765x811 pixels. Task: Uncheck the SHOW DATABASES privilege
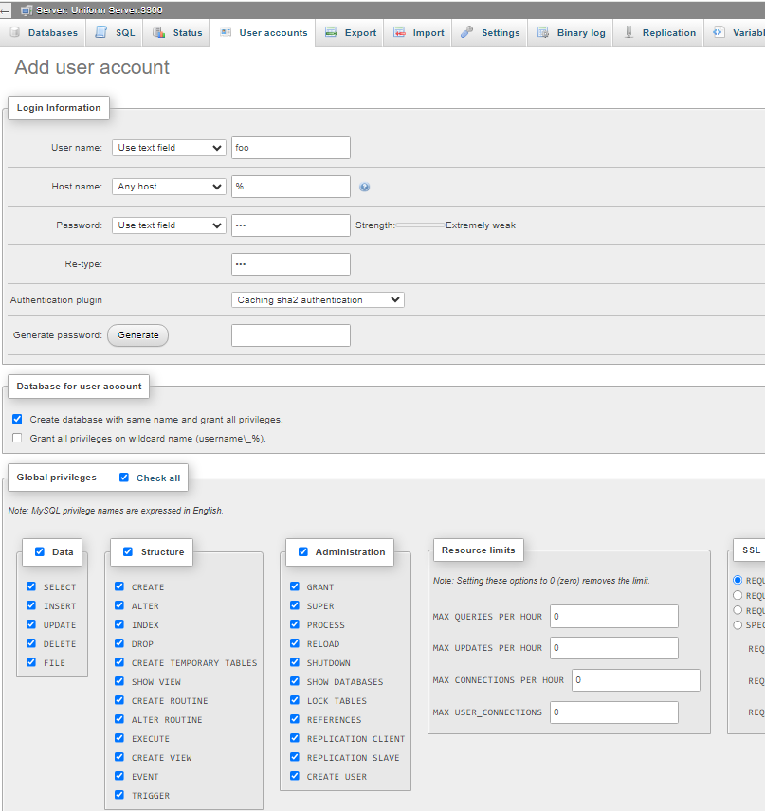295,680
